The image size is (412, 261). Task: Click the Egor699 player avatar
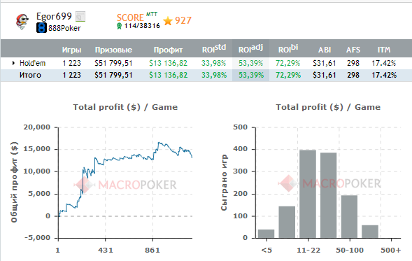(22, 22)
